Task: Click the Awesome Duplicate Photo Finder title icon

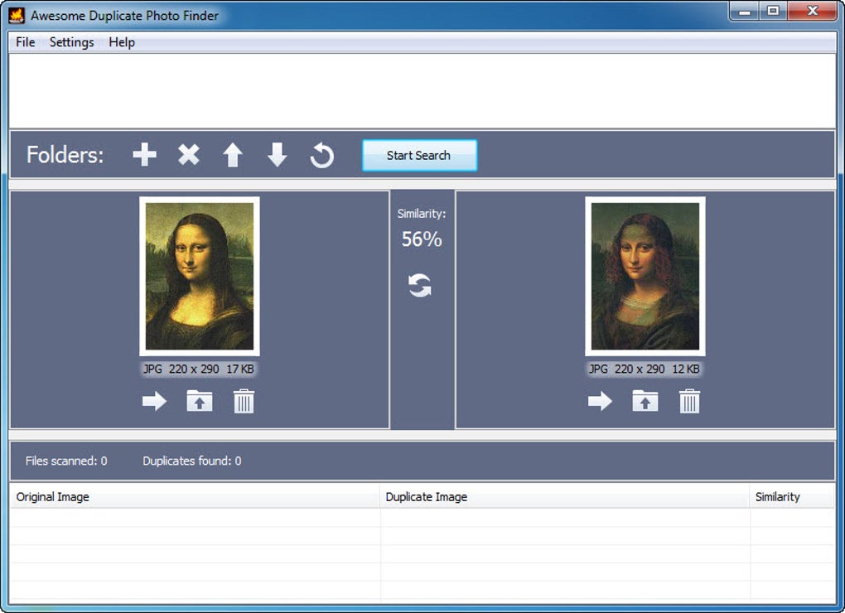Action: pos(17,16)
